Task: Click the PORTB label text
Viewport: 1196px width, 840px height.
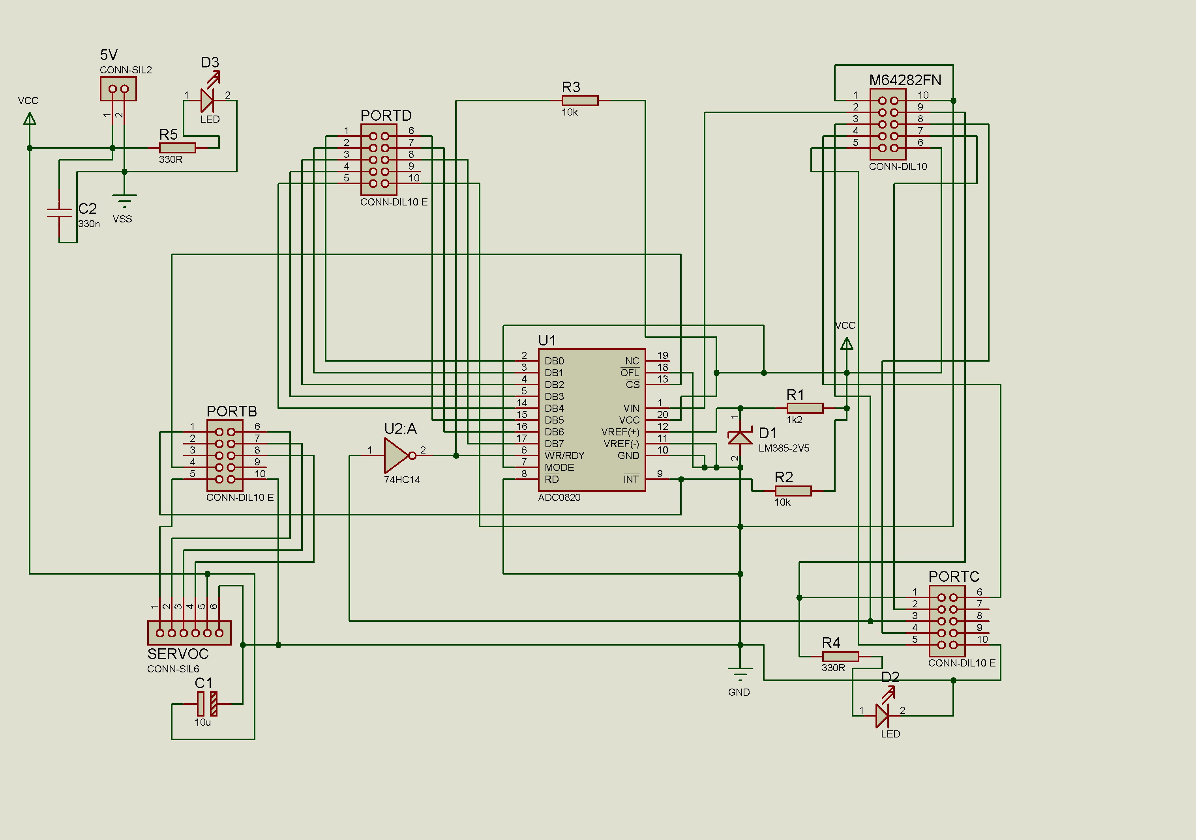Action: point(232,411)
